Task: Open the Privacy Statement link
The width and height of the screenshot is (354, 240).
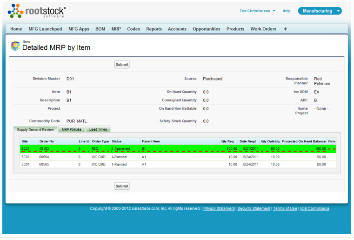Action: pos(219,208)
